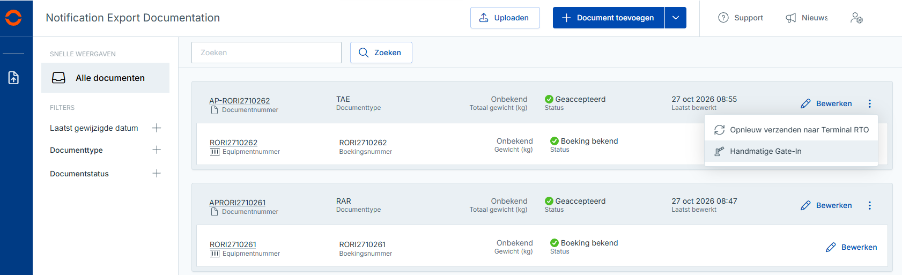Click document icon under AP-RORI2710262

[x=215, y=110]
